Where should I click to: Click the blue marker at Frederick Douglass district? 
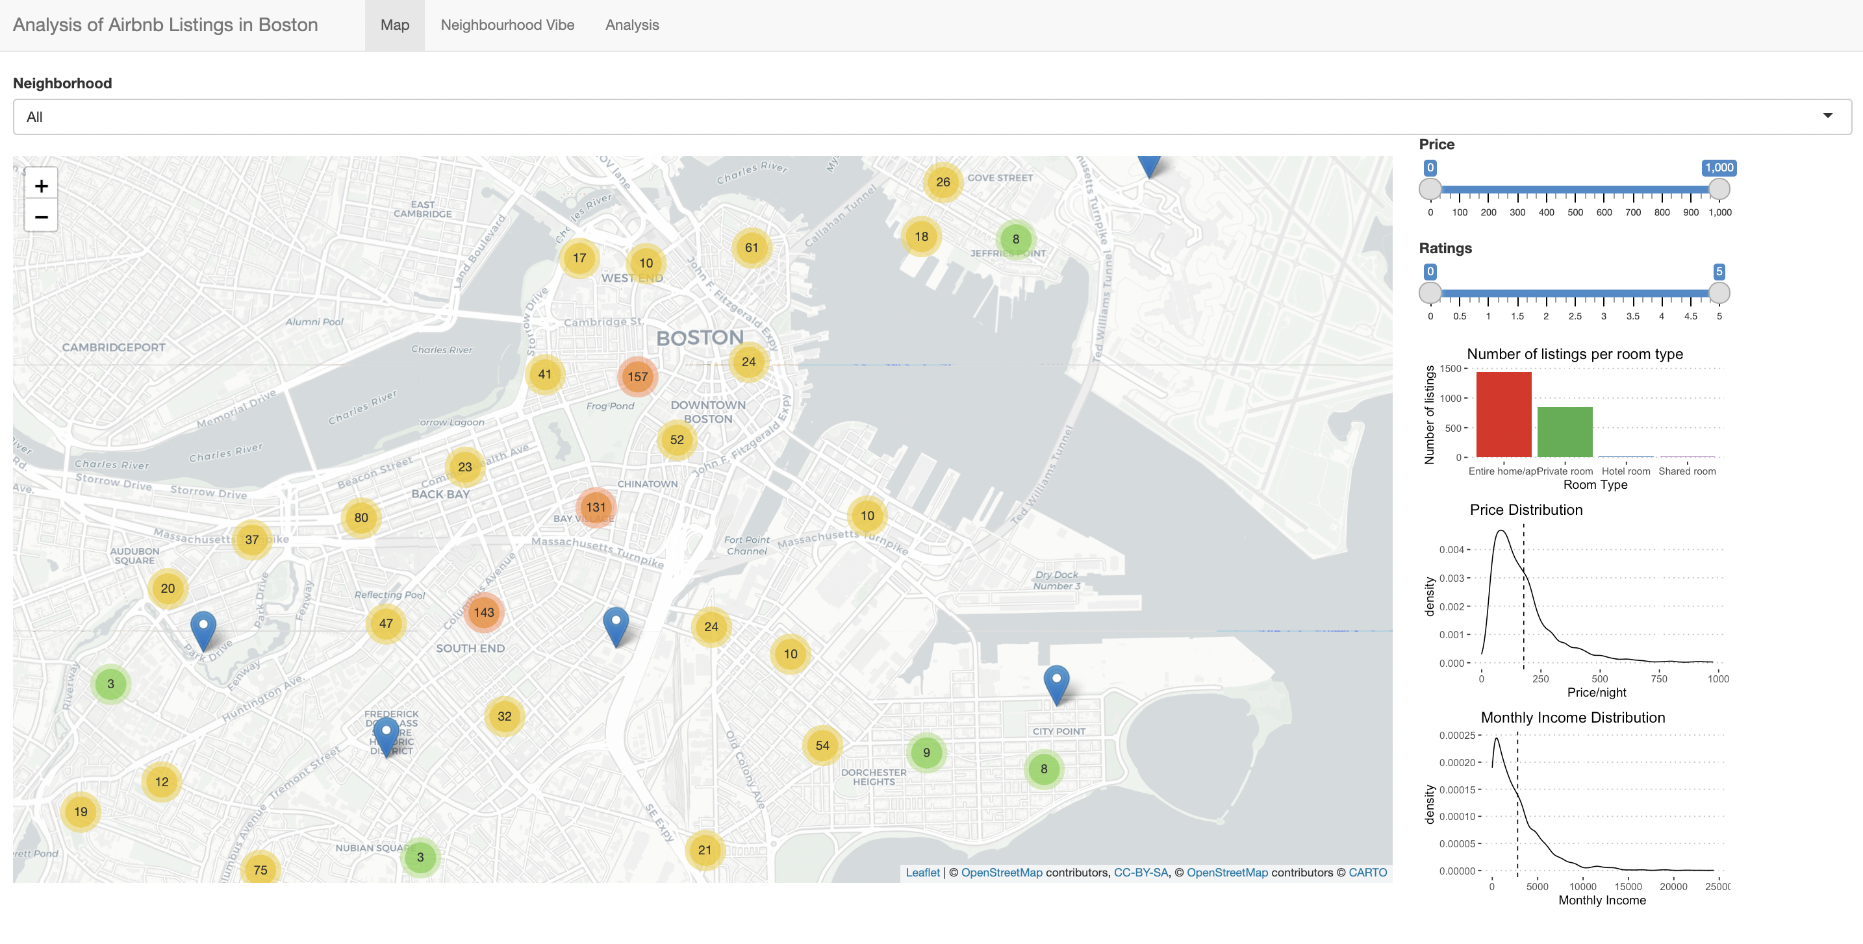pyautogui.click(x=387, y=734)
